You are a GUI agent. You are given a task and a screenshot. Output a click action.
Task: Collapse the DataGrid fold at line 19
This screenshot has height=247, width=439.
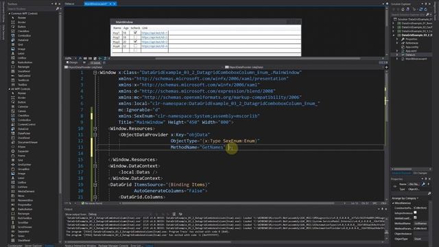(95, 185)
